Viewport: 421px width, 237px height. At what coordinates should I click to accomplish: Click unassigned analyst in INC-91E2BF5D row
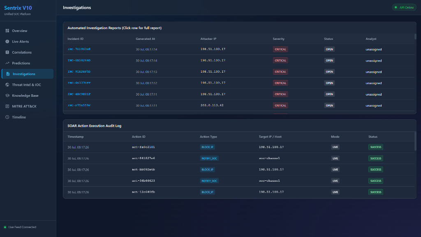pos(373,72)
